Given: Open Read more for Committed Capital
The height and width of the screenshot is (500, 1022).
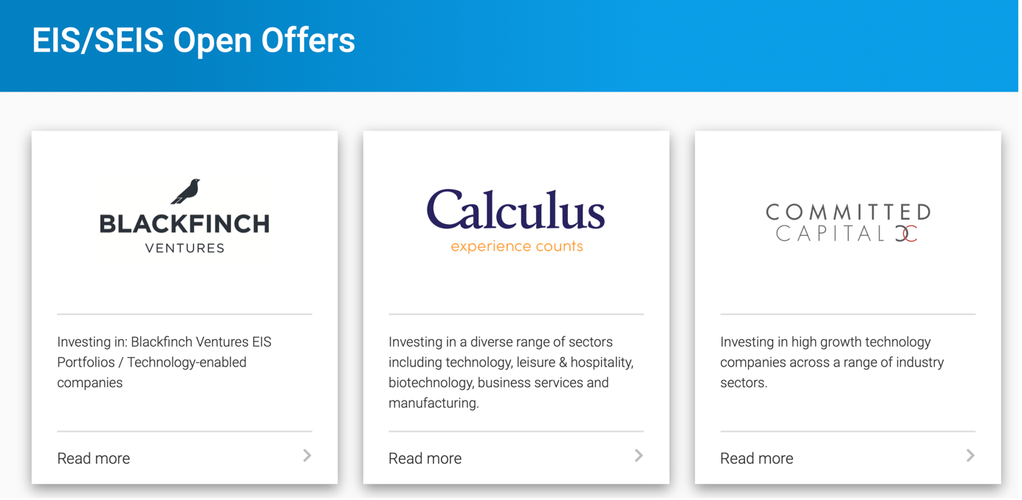Looking at the screenshot, I should [x=757, y=458].
